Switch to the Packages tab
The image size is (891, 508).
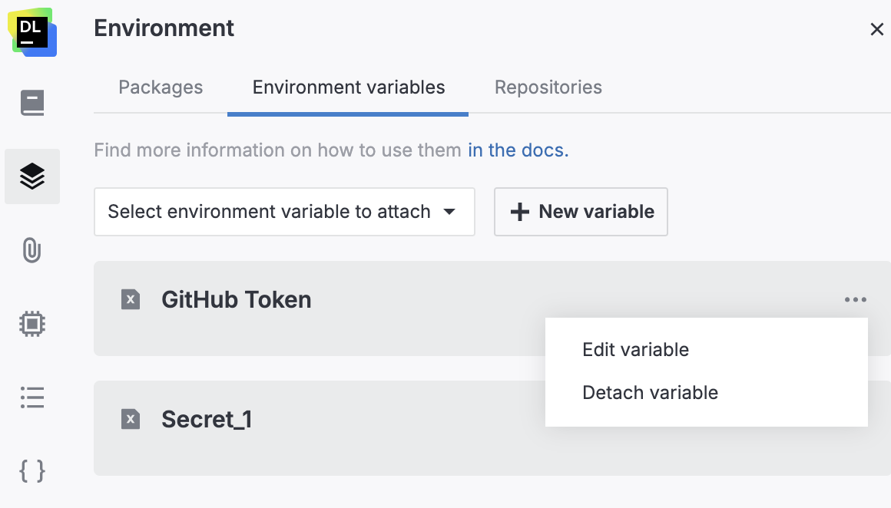point(160,87)
